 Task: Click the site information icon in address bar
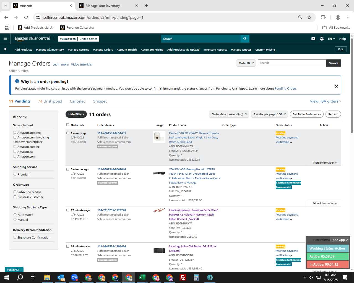coord(38,17)
